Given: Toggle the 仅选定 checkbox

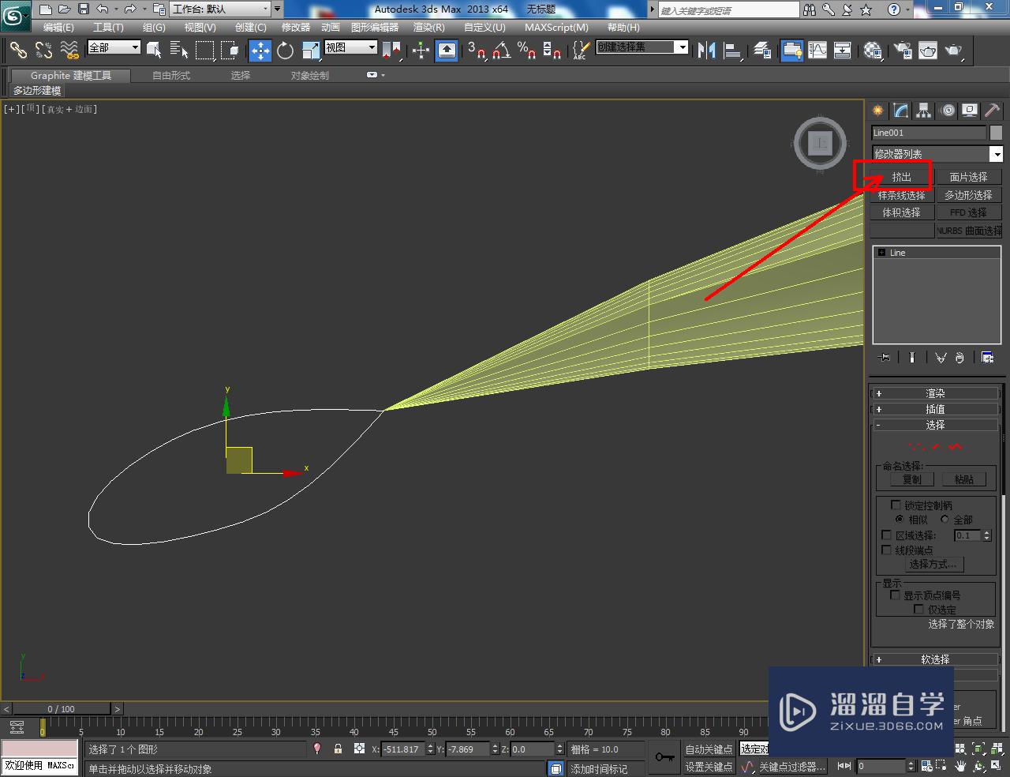Looking at the screenshot, I should (918, 609).
